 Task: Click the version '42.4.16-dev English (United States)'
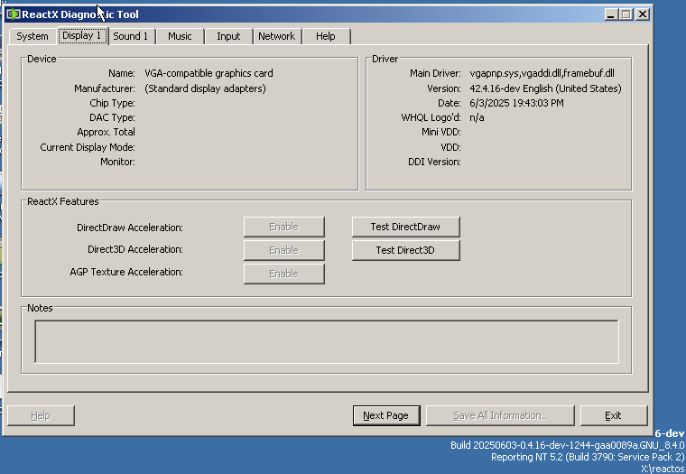[545, 88]
